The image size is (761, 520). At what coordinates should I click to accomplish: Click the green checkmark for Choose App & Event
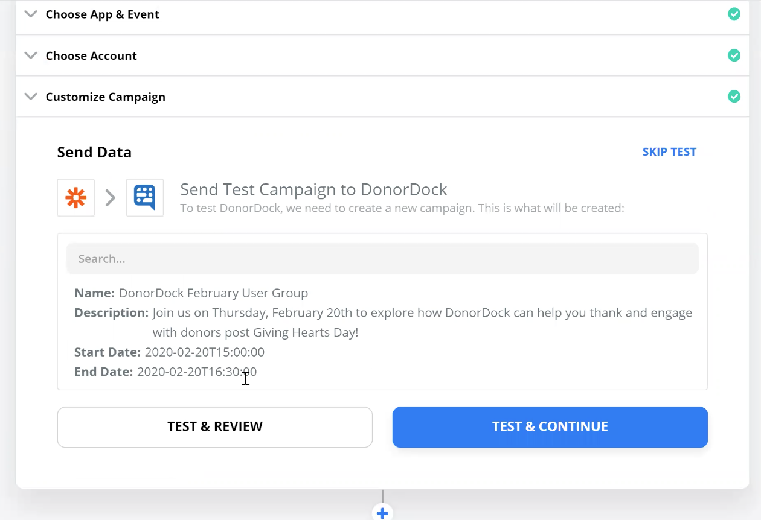tap(734, 14)
